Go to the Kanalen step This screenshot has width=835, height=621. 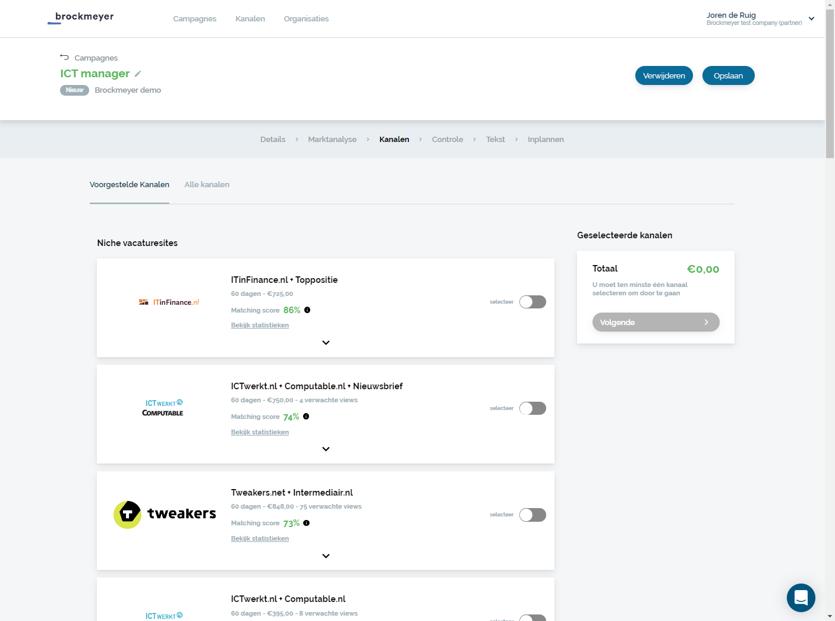pyautogui.click(x=395, y=139)
